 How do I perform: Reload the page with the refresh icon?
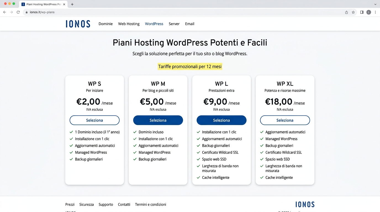(x=18, y=12)
